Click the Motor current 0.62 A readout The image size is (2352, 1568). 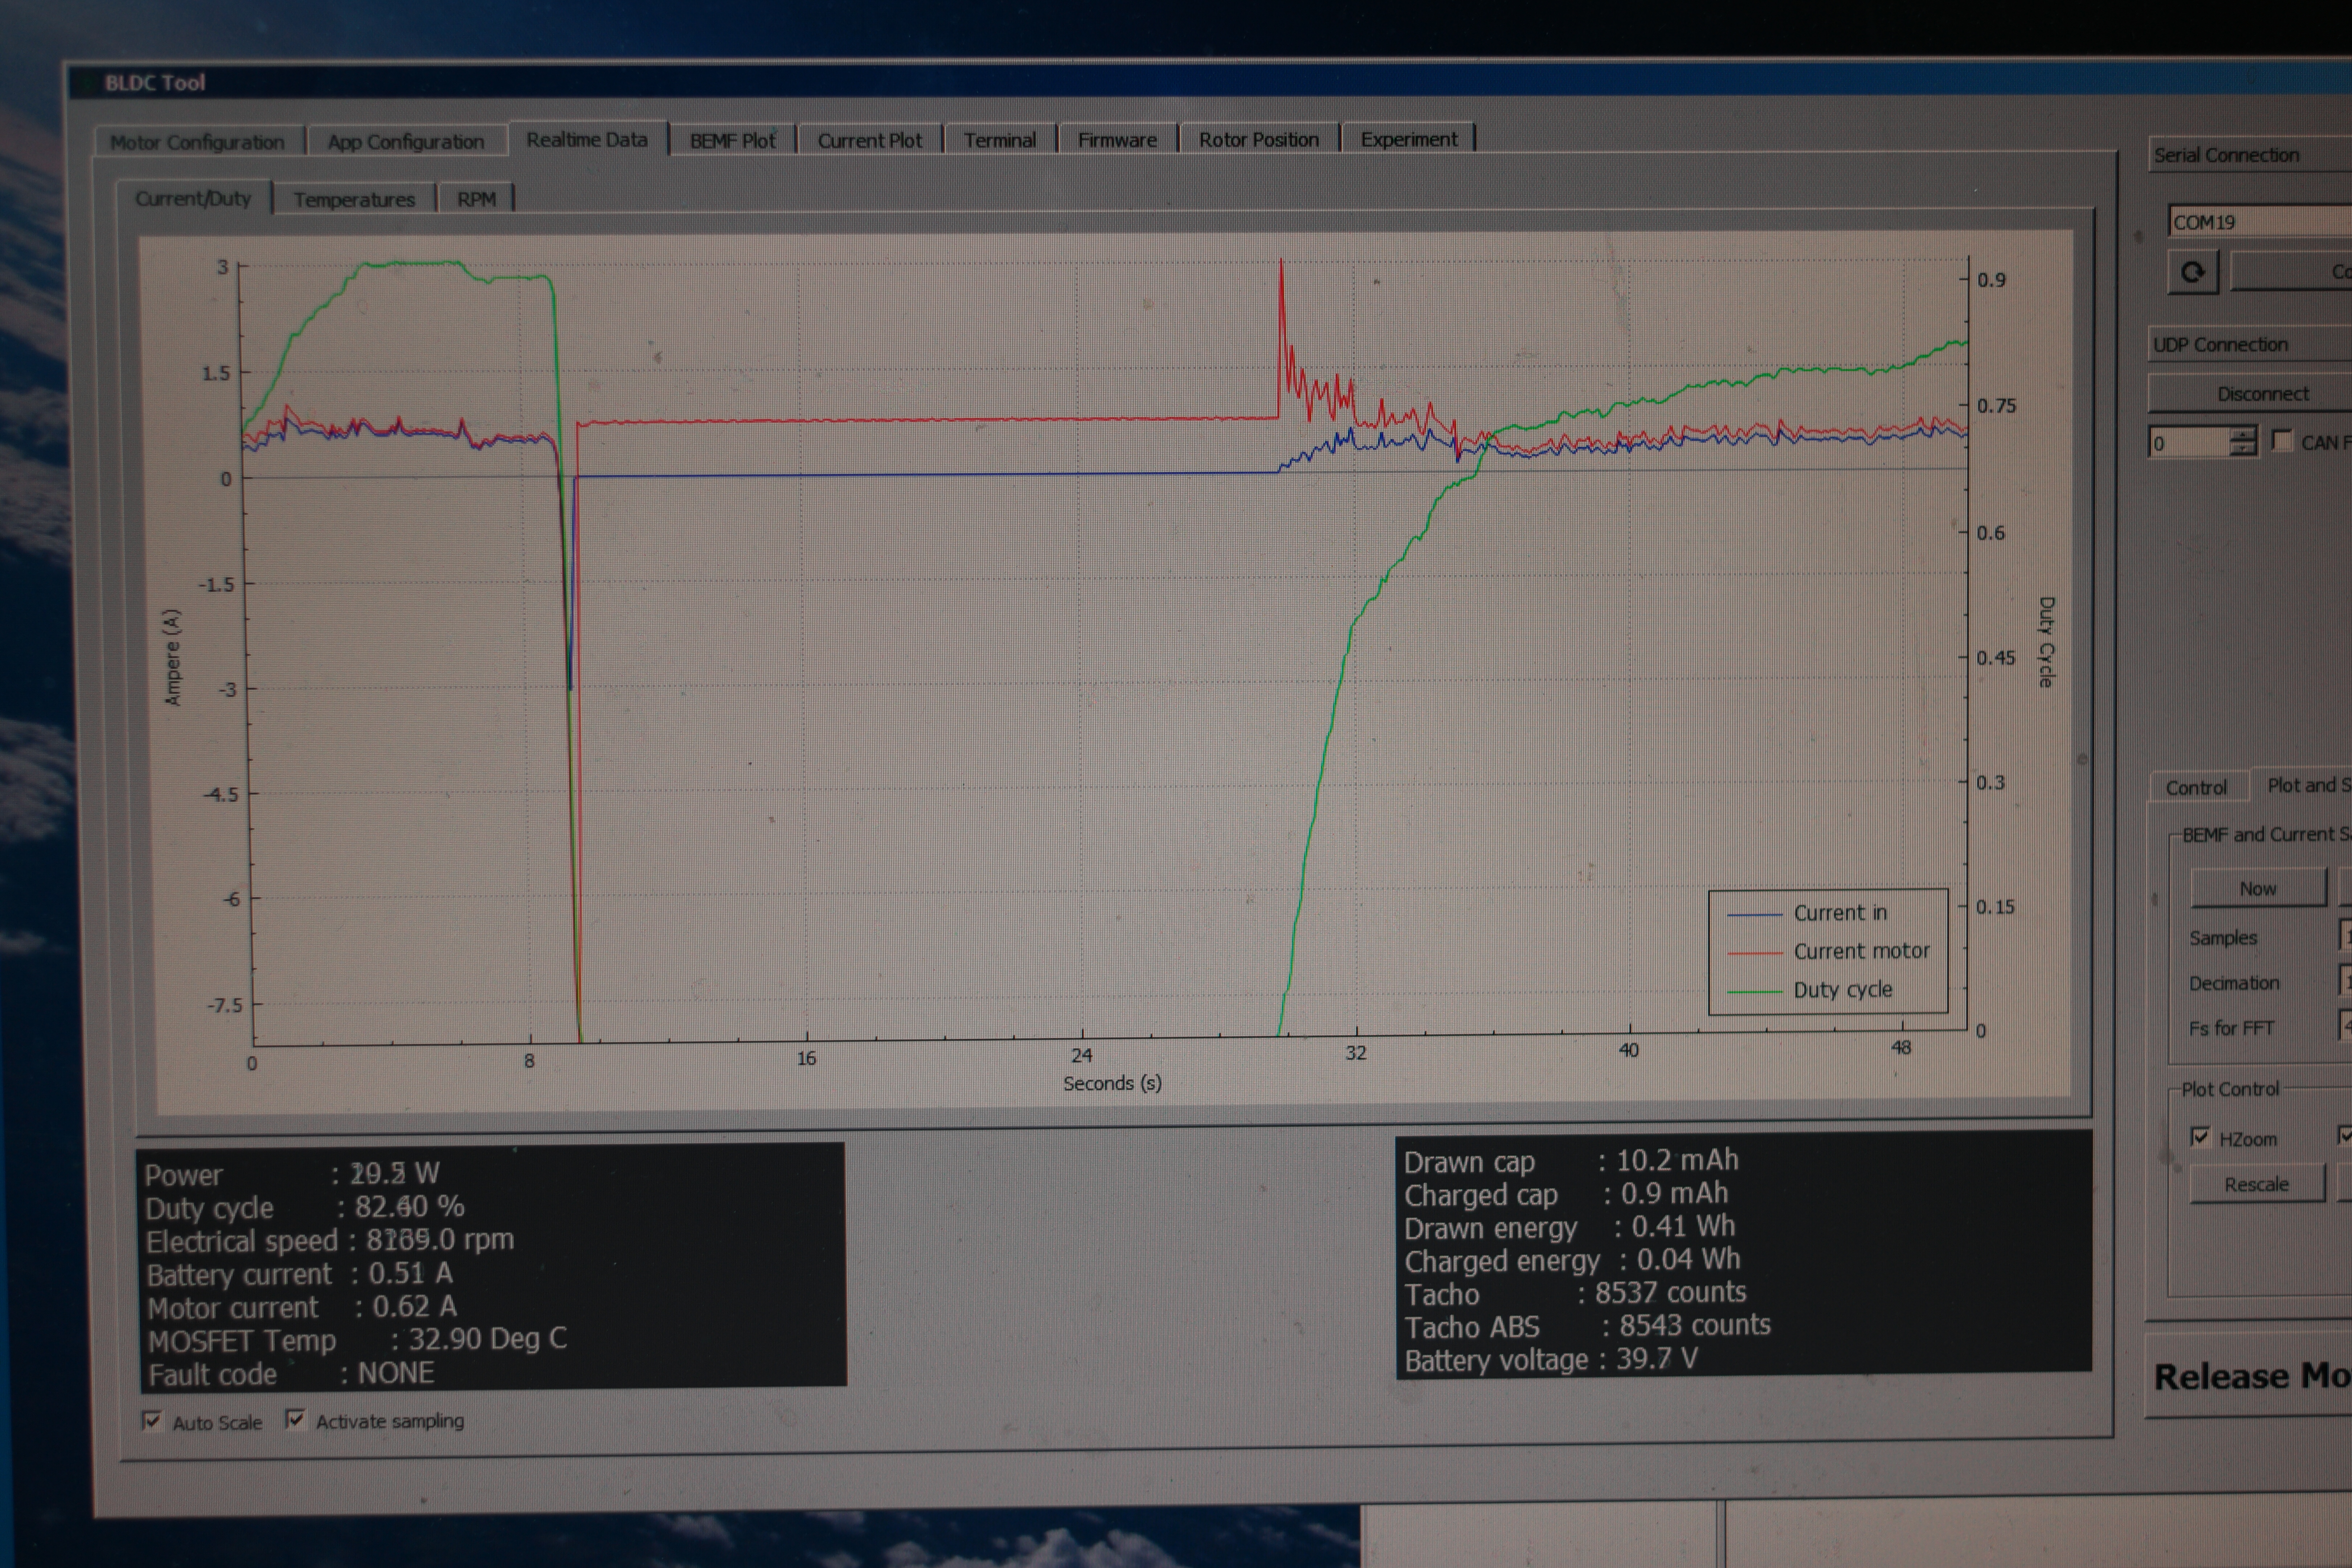point(302,1307)
